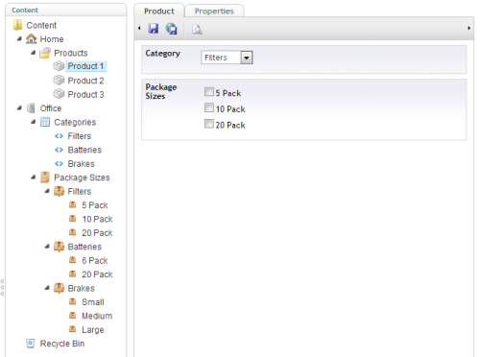Click the Content folder icon at the tree root
480x357 pixels.
click(x=17, y=25)
